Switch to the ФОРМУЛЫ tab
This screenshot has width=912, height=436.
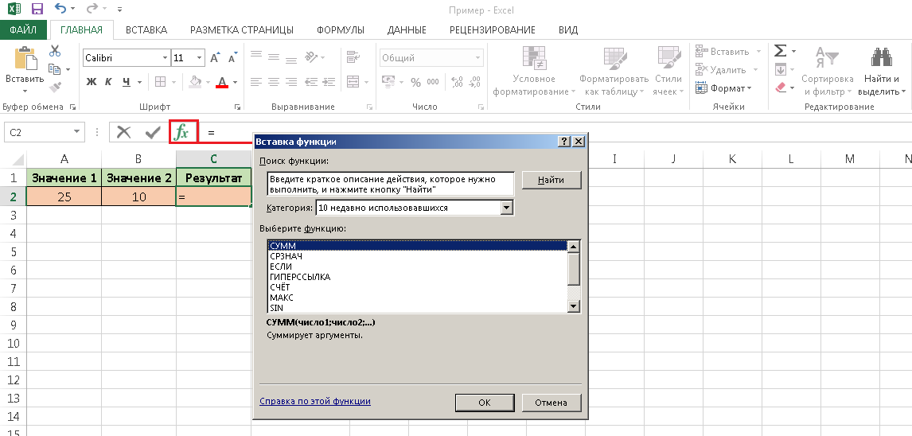(341, 30)
